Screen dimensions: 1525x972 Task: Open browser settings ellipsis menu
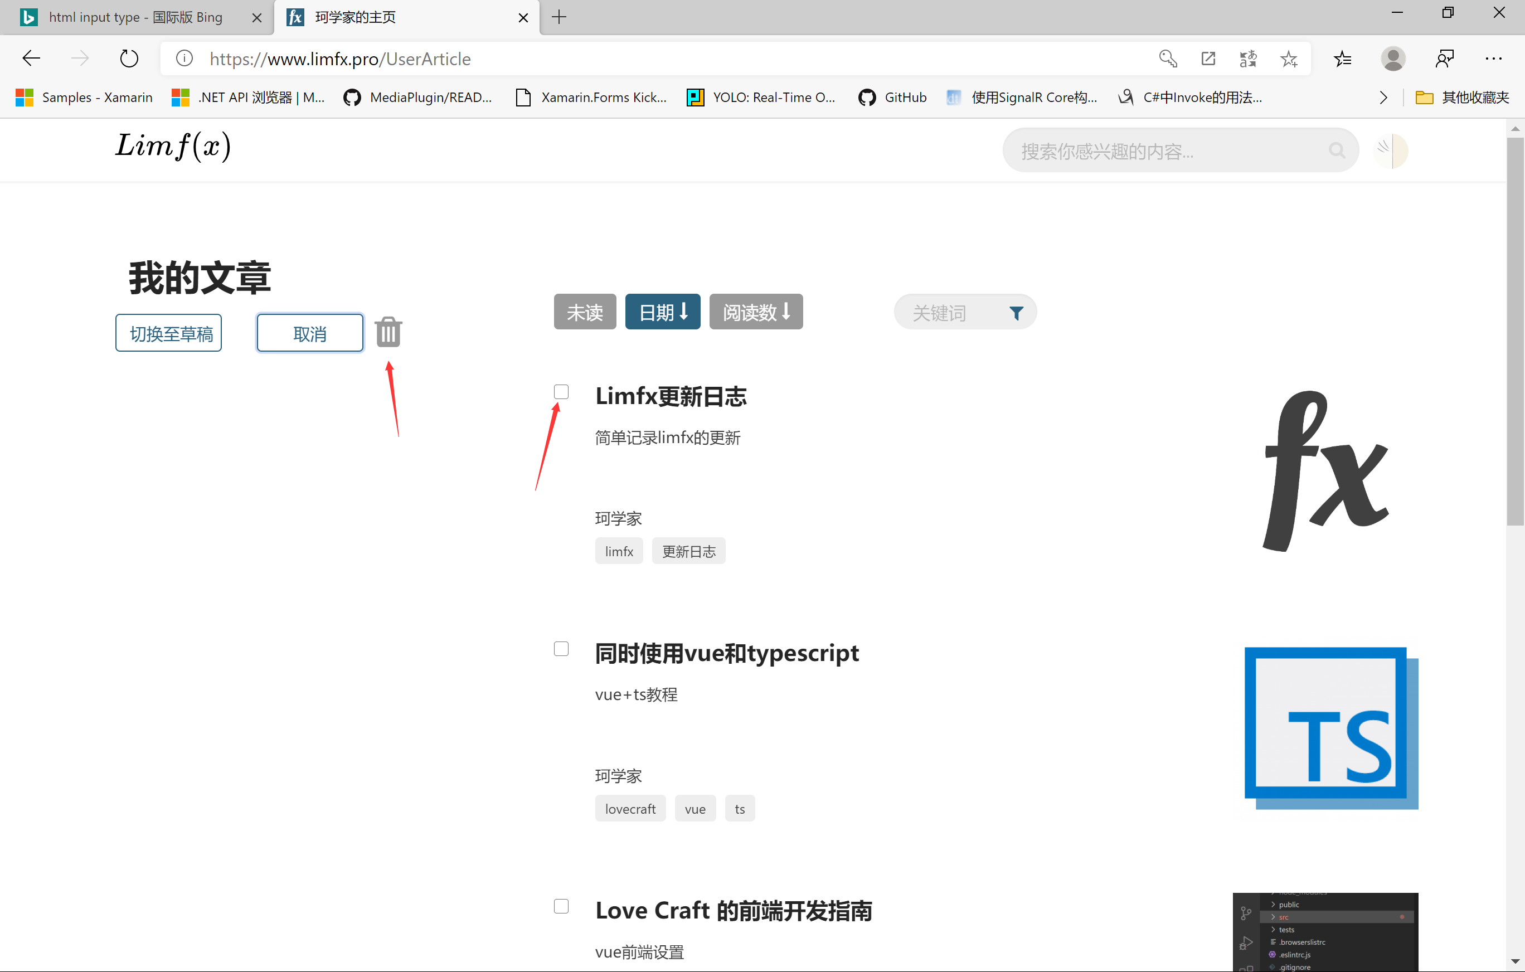[x=1493, y=59]
